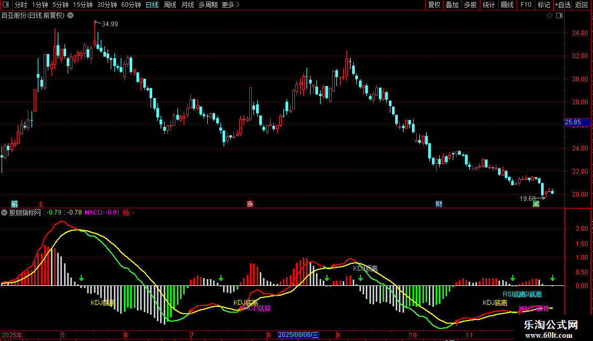The height and width of the screenshot is (341, 593).
Task: Select the 60分钟 period tab
Action: coord(131,5)
